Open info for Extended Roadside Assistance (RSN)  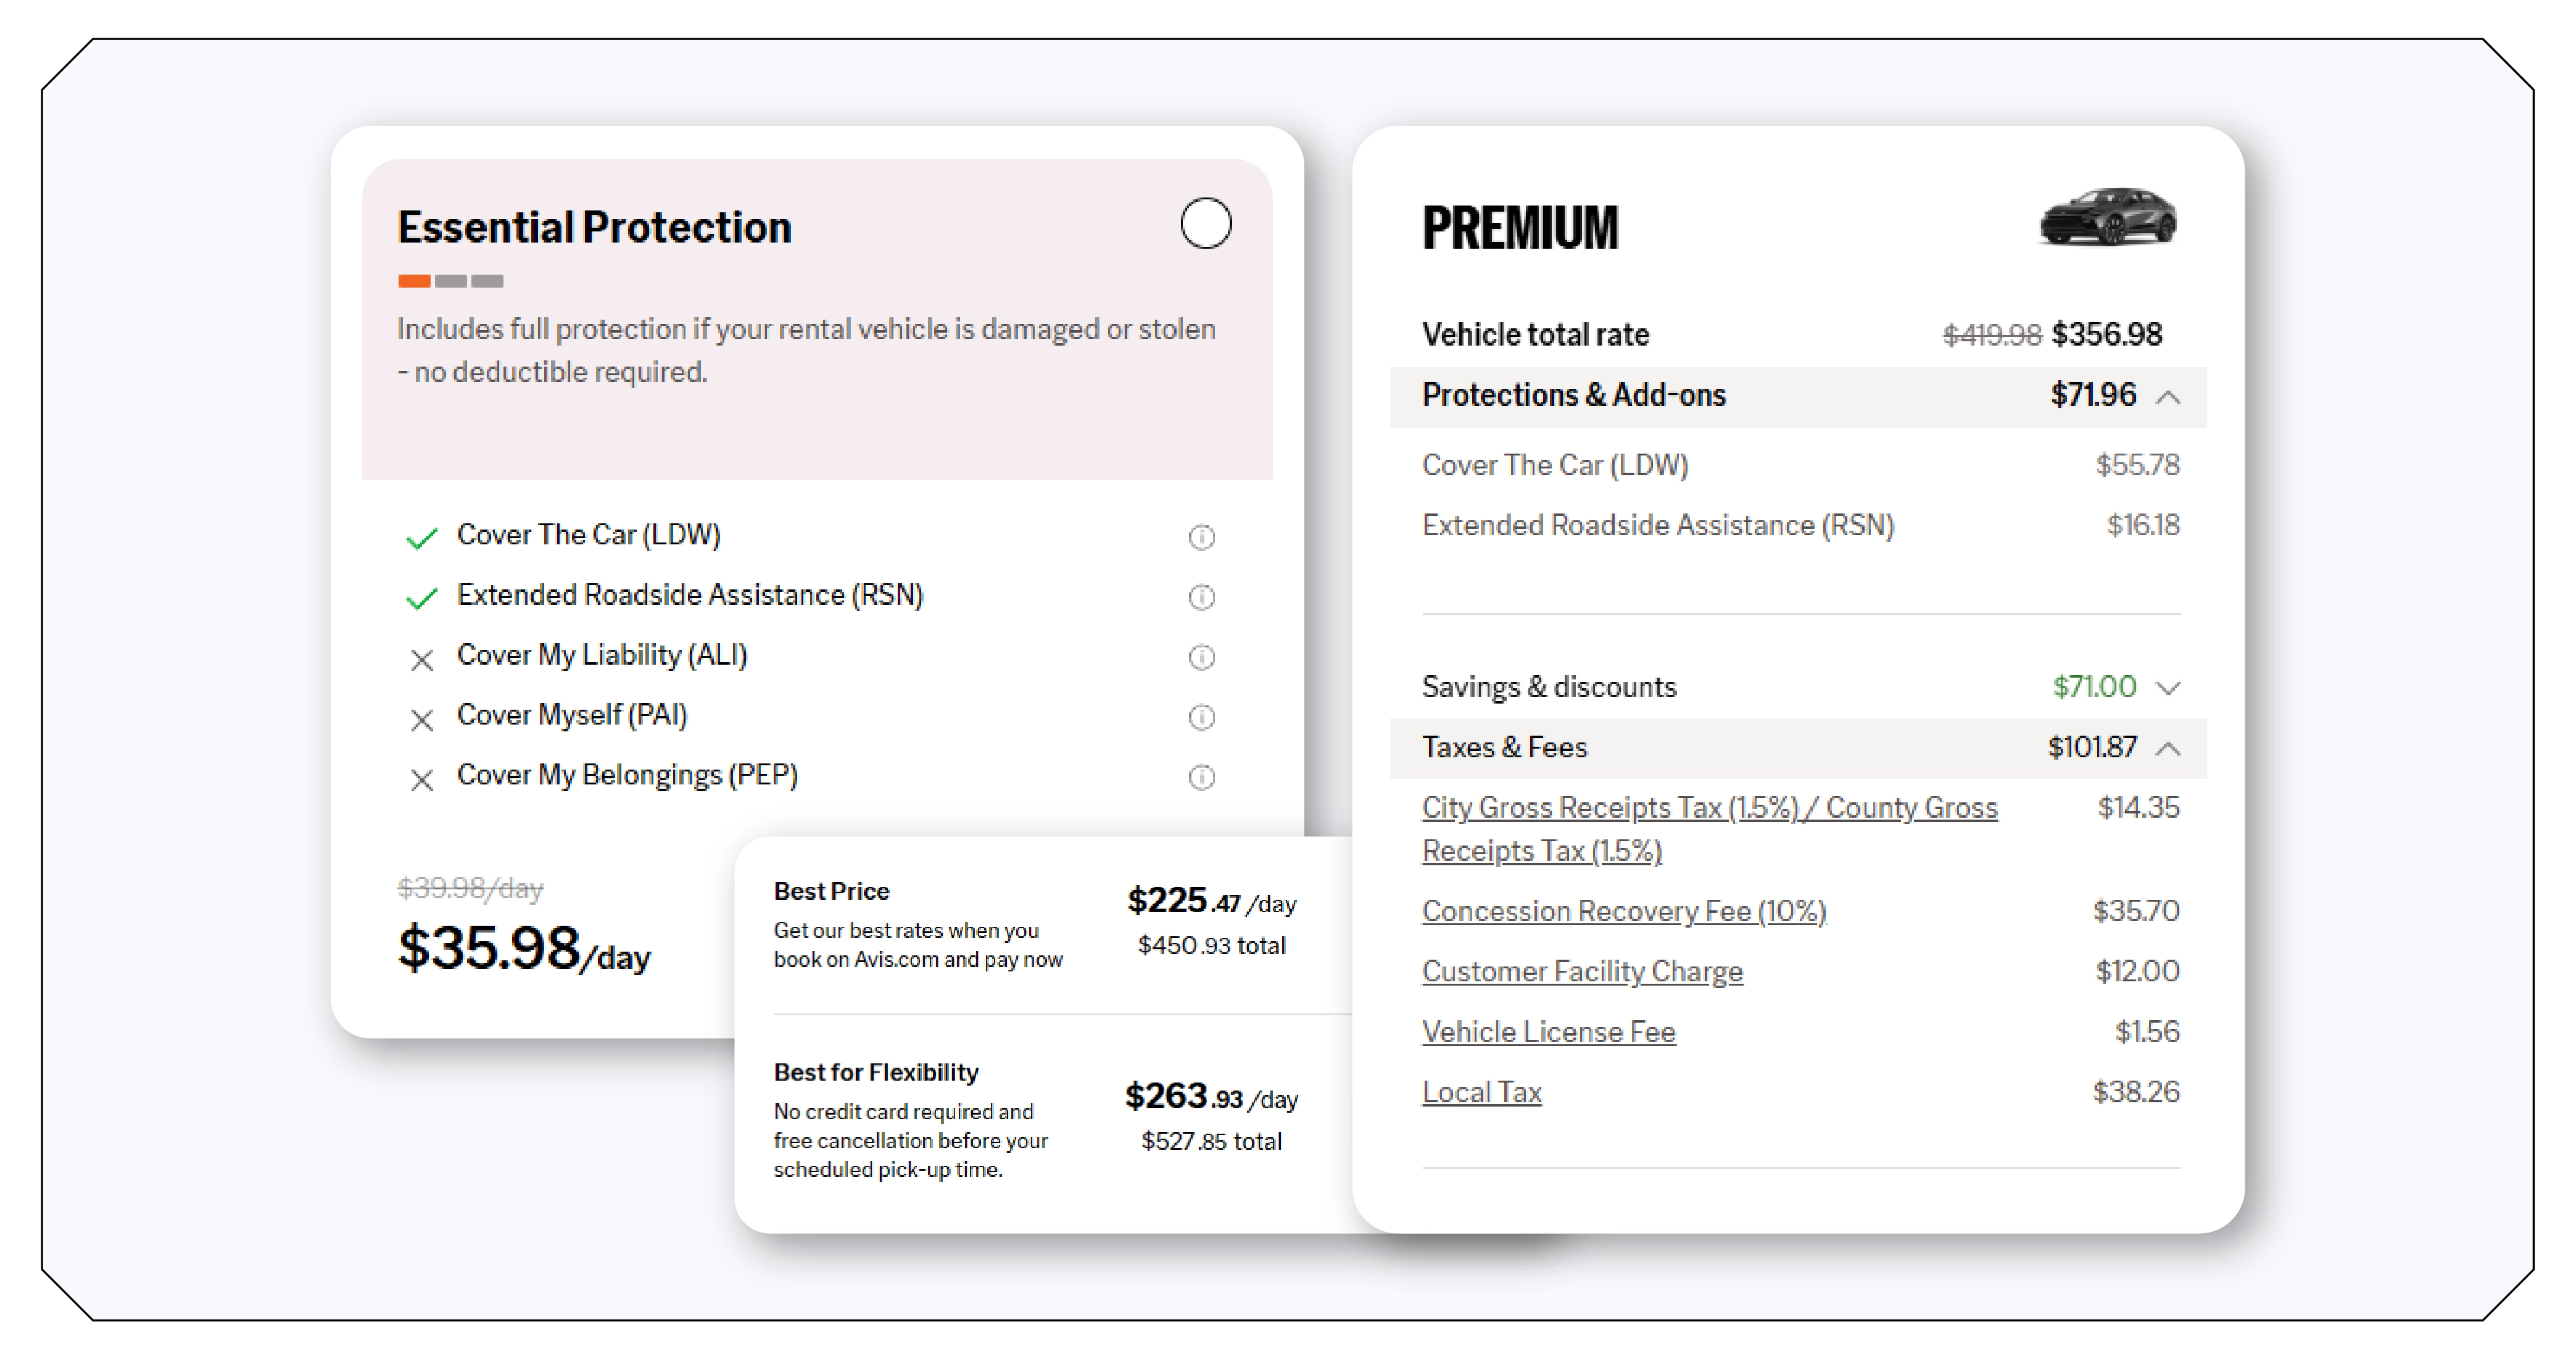1201,597
